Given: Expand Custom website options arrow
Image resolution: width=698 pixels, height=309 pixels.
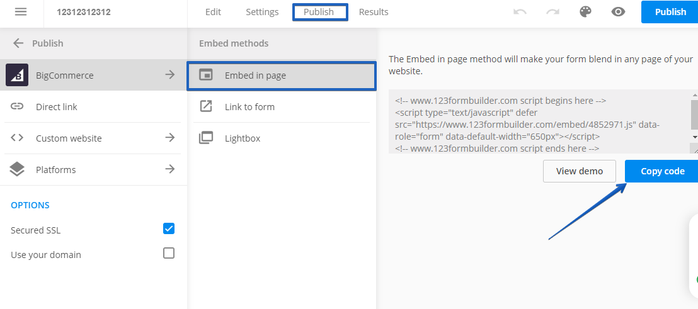Looking at the screenshot, I should (x=169, y=138).
